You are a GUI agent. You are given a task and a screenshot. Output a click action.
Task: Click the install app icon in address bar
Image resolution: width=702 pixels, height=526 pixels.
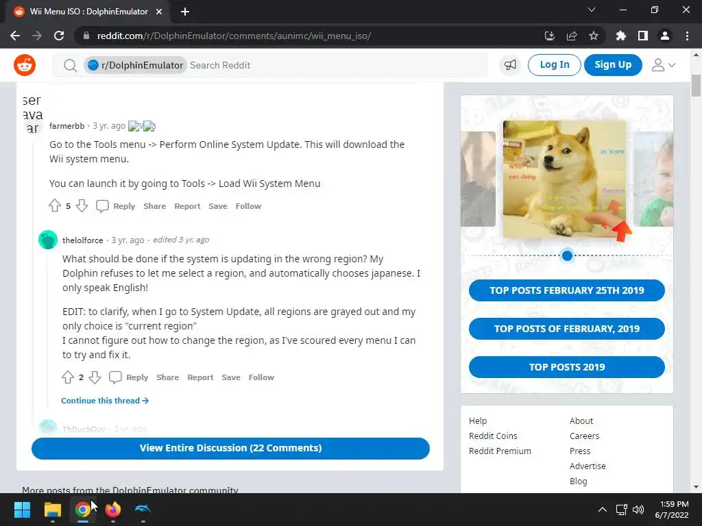[549, 36]
